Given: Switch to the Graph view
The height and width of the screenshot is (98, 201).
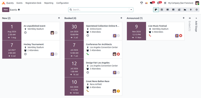Looking at the screenshot, I should 185,10.
